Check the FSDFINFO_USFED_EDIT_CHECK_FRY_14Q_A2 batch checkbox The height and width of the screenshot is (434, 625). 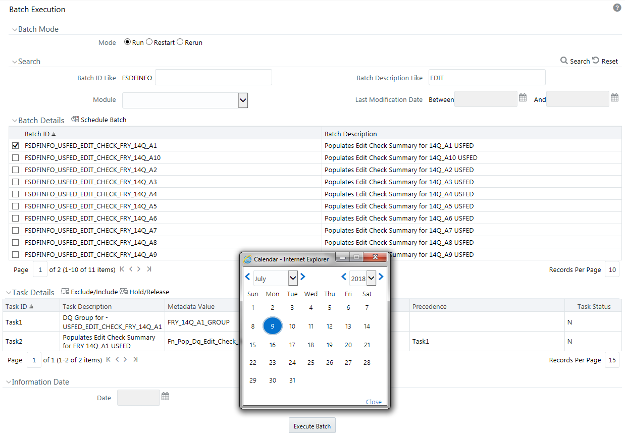(15, 170)
